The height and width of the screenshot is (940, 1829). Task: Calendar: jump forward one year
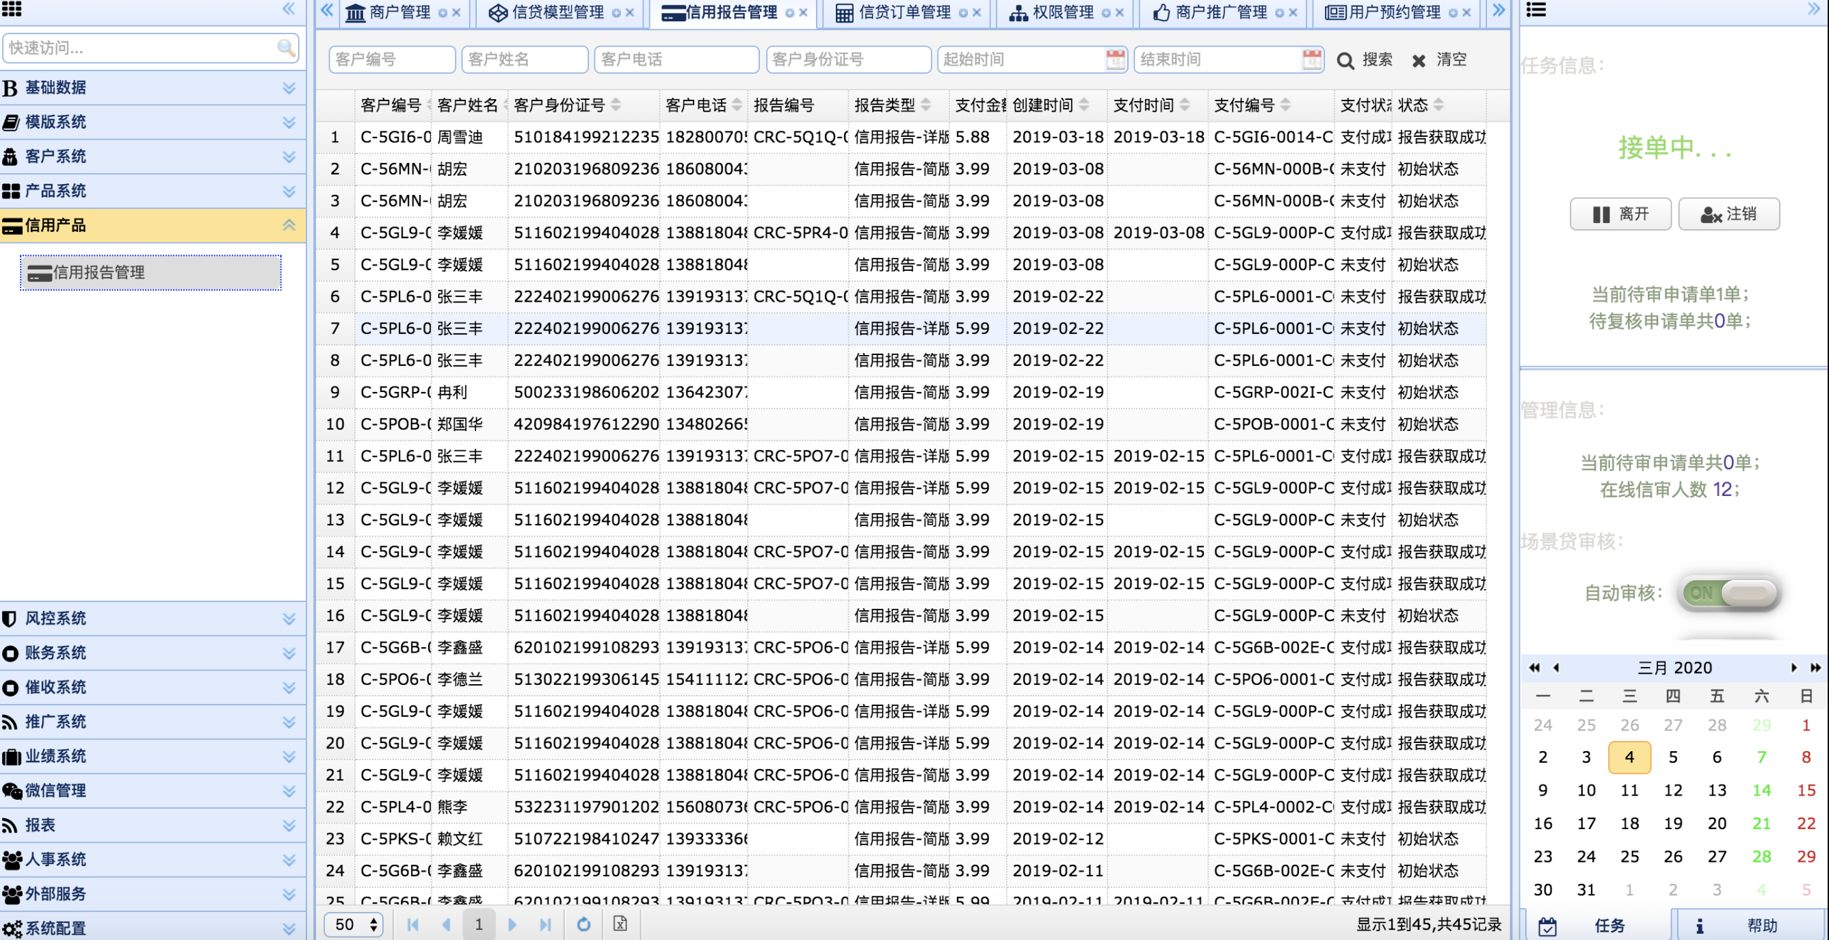1815,667
